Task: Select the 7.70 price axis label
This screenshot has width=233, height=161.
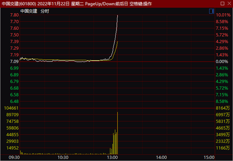Action: pos(14,22)
